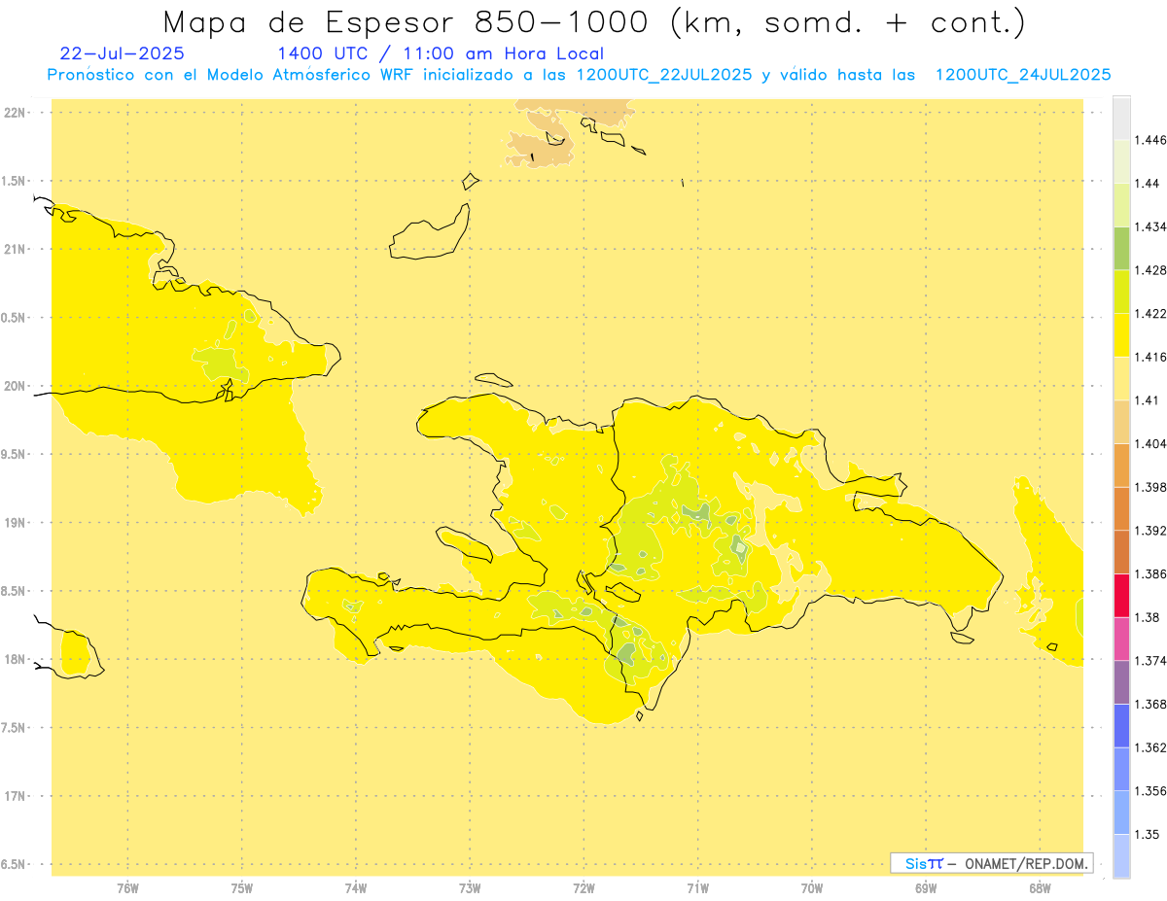Click the "76W" longitude label
The height and width of the screenshot is (901, 1167).
(x=127, y=887)
